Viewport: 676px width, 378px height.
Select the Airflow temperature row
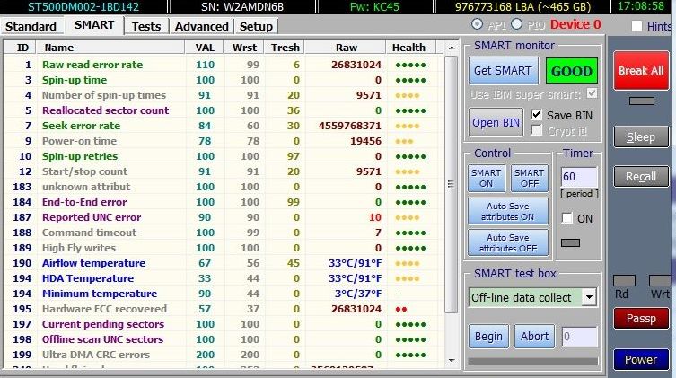(x=224, y=263)
